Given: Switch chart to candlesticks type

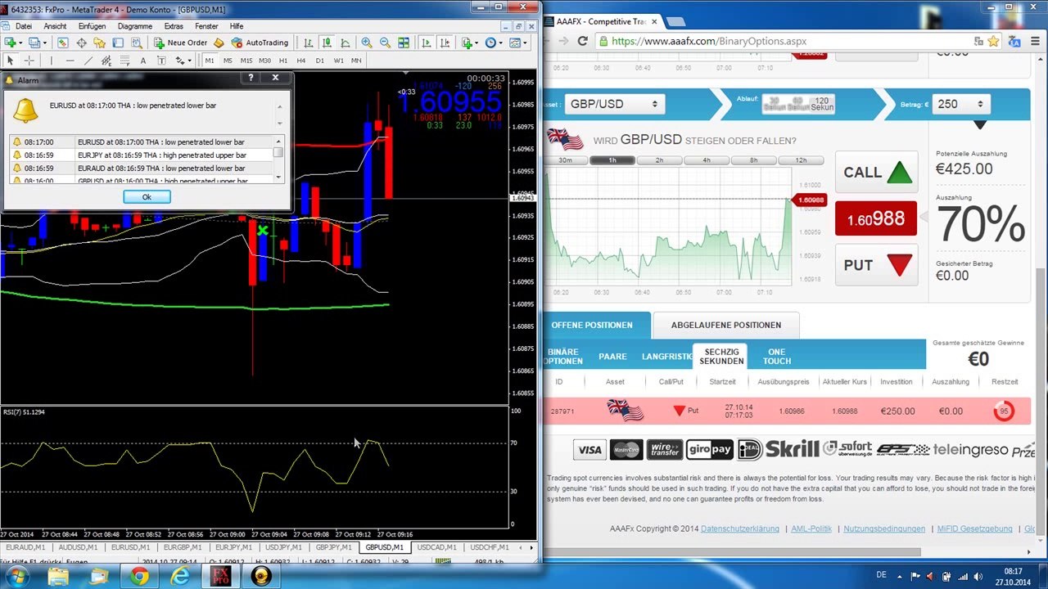Looking at the screenshot, I should pos(327,43).
